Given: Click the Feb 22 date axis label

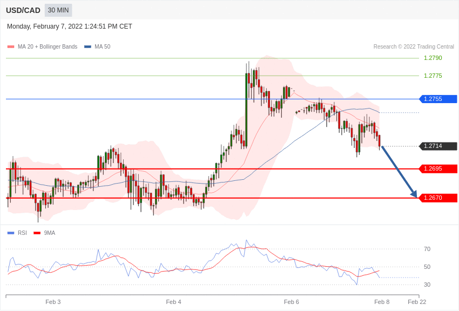Looking at the screenshot, I should click(x=417, y=302).
